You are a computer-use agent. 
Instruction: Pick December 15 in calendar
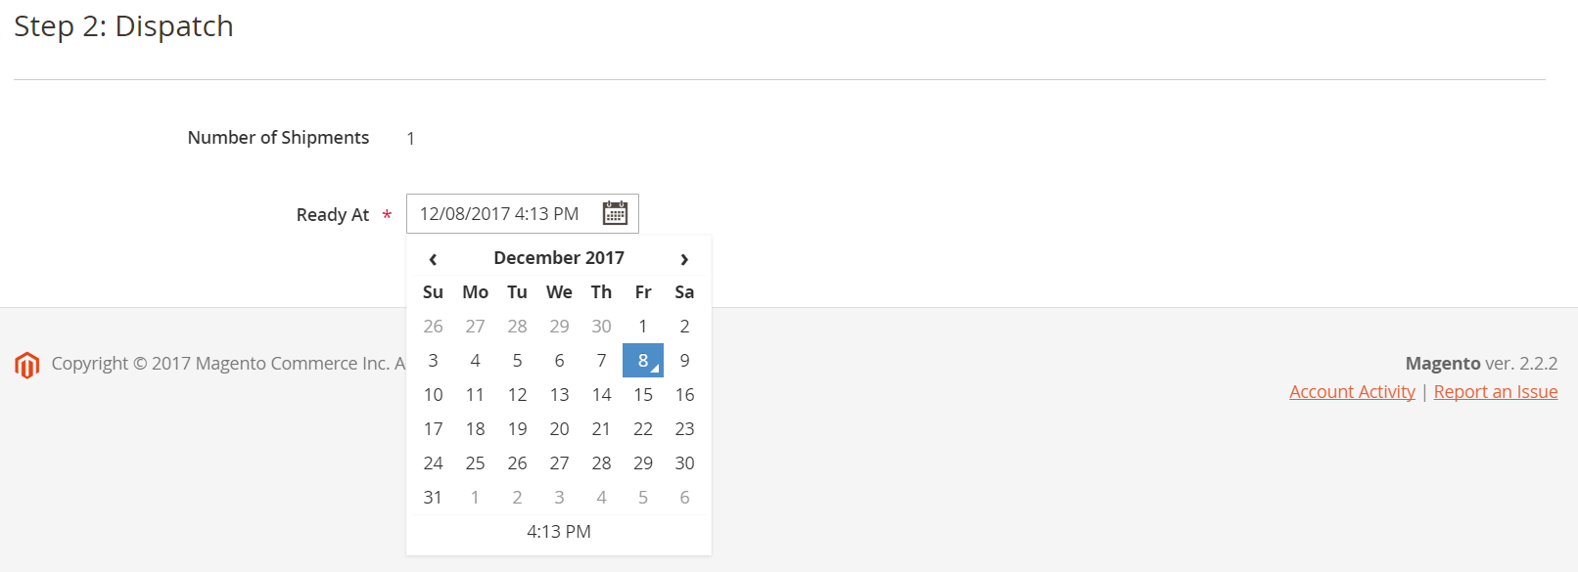click(x=643, y=395)
